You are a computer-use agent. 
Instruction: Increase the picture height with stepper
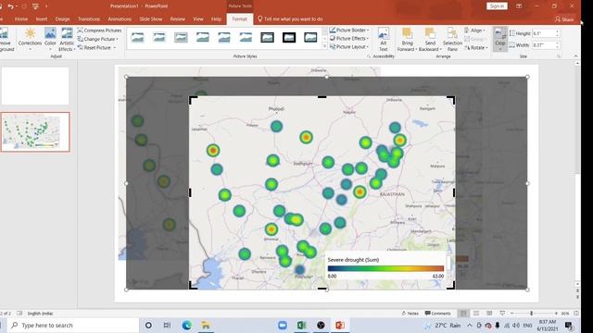click(x=557, y=31)
